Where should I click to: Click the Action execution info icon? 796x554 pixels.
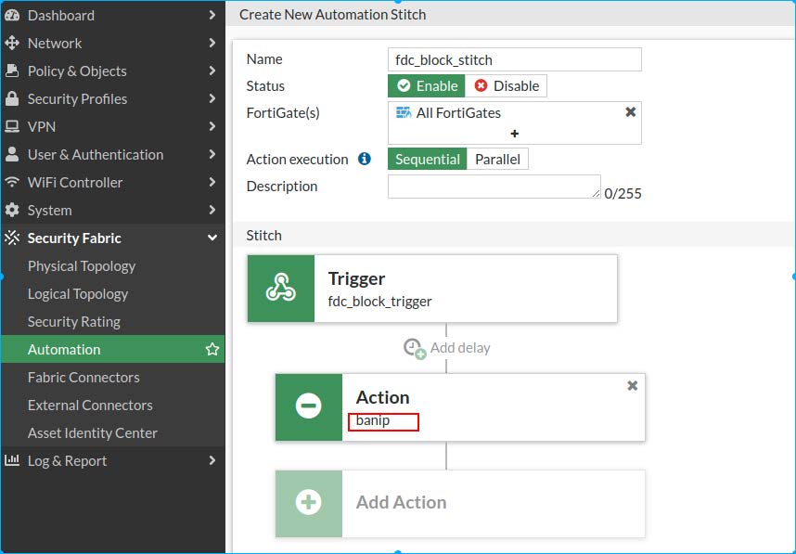[x=365, y=159]
